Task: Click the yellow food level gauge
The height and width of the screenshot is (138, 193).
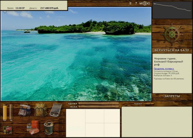Action: pyautogui.click(x=5, y=112)
